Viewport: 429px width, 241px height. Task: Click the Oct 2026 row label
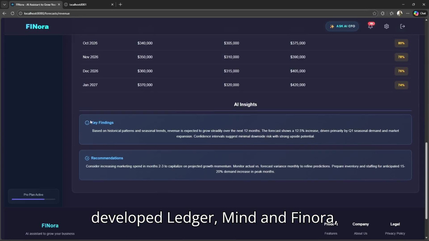coord(90,43)
